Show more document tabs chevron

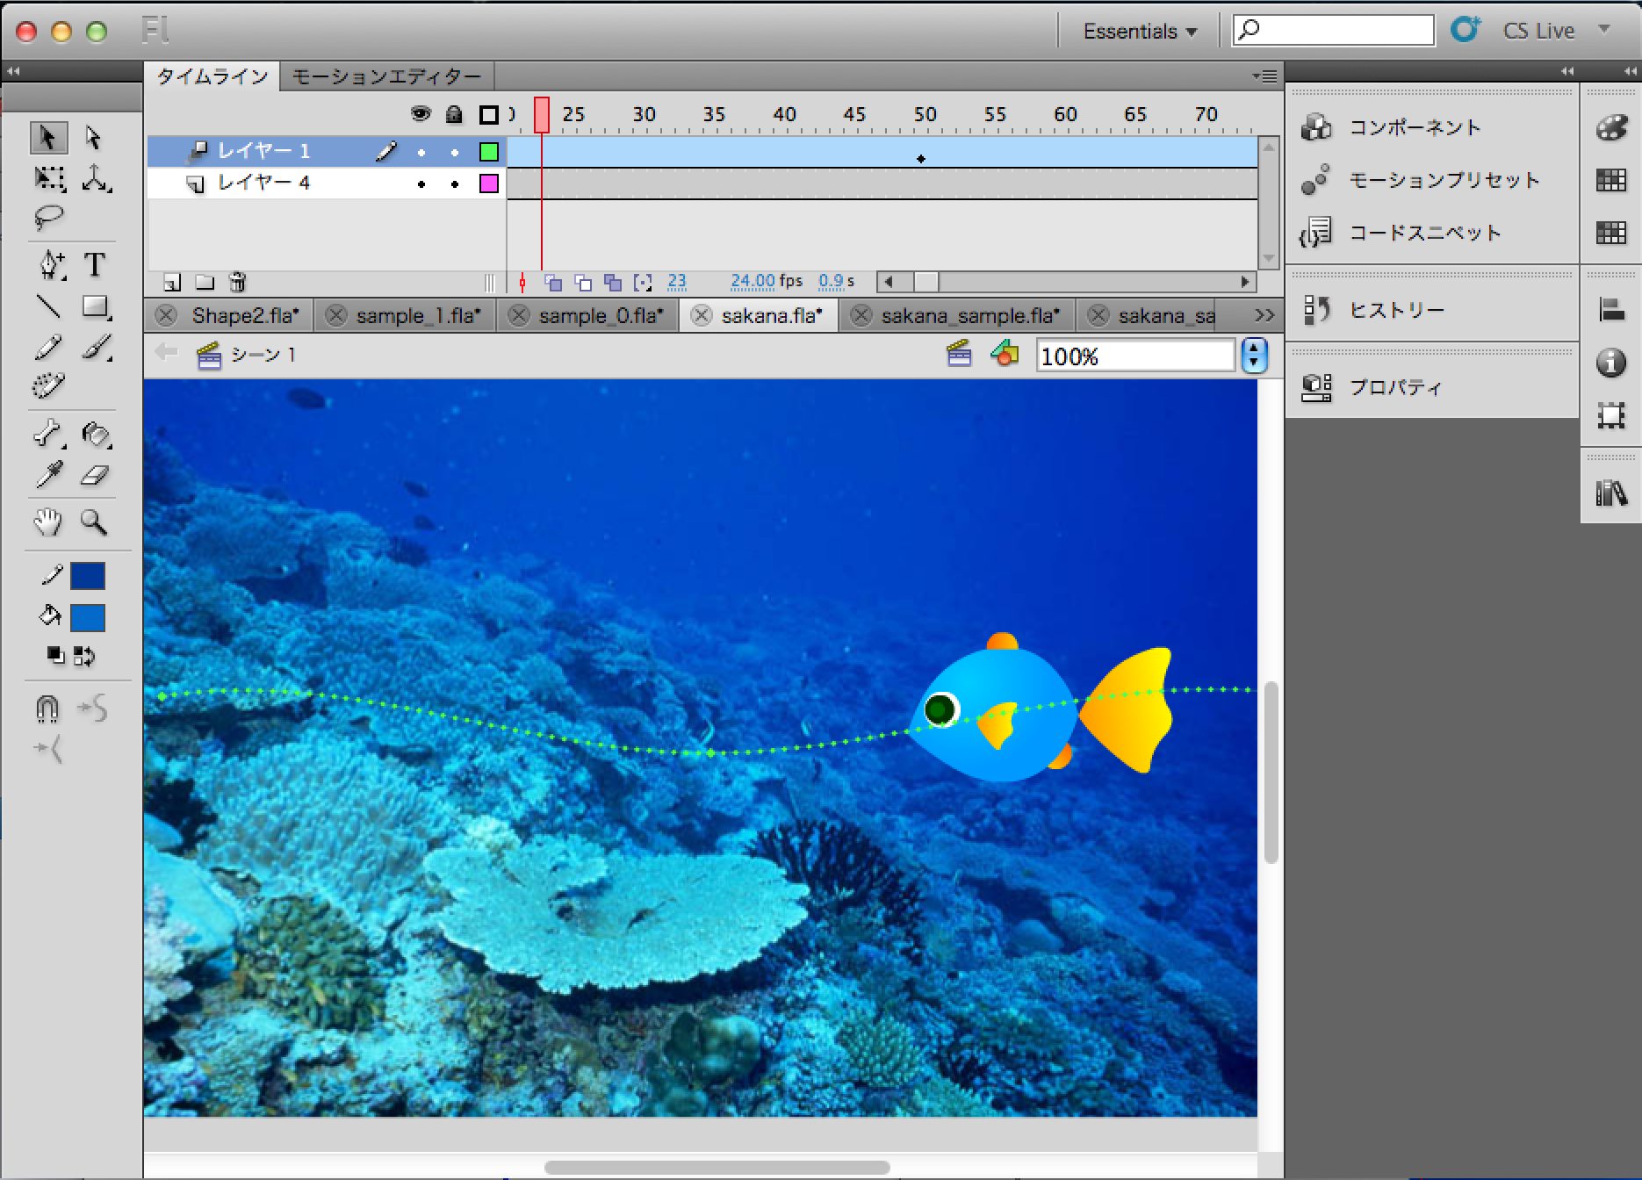[1264, 315]
